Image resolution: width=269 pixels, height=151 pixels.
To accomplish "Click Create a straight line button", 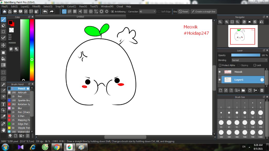I will click(x=204, y=12).
